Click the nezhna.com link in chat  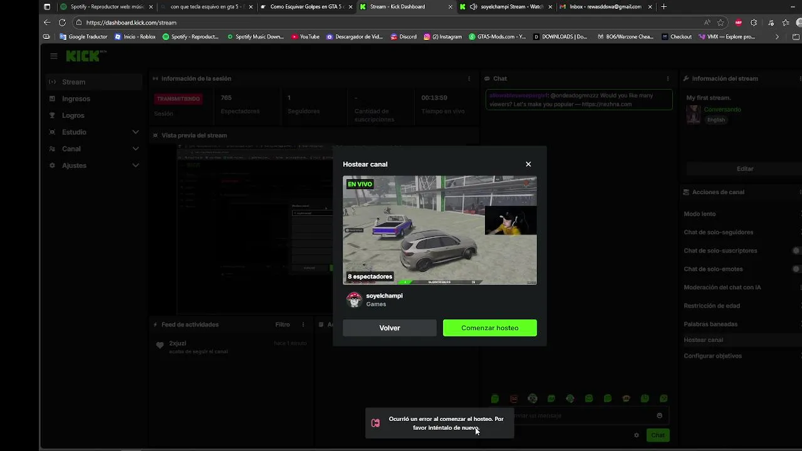pyautogui.click(x=607, y=104)
